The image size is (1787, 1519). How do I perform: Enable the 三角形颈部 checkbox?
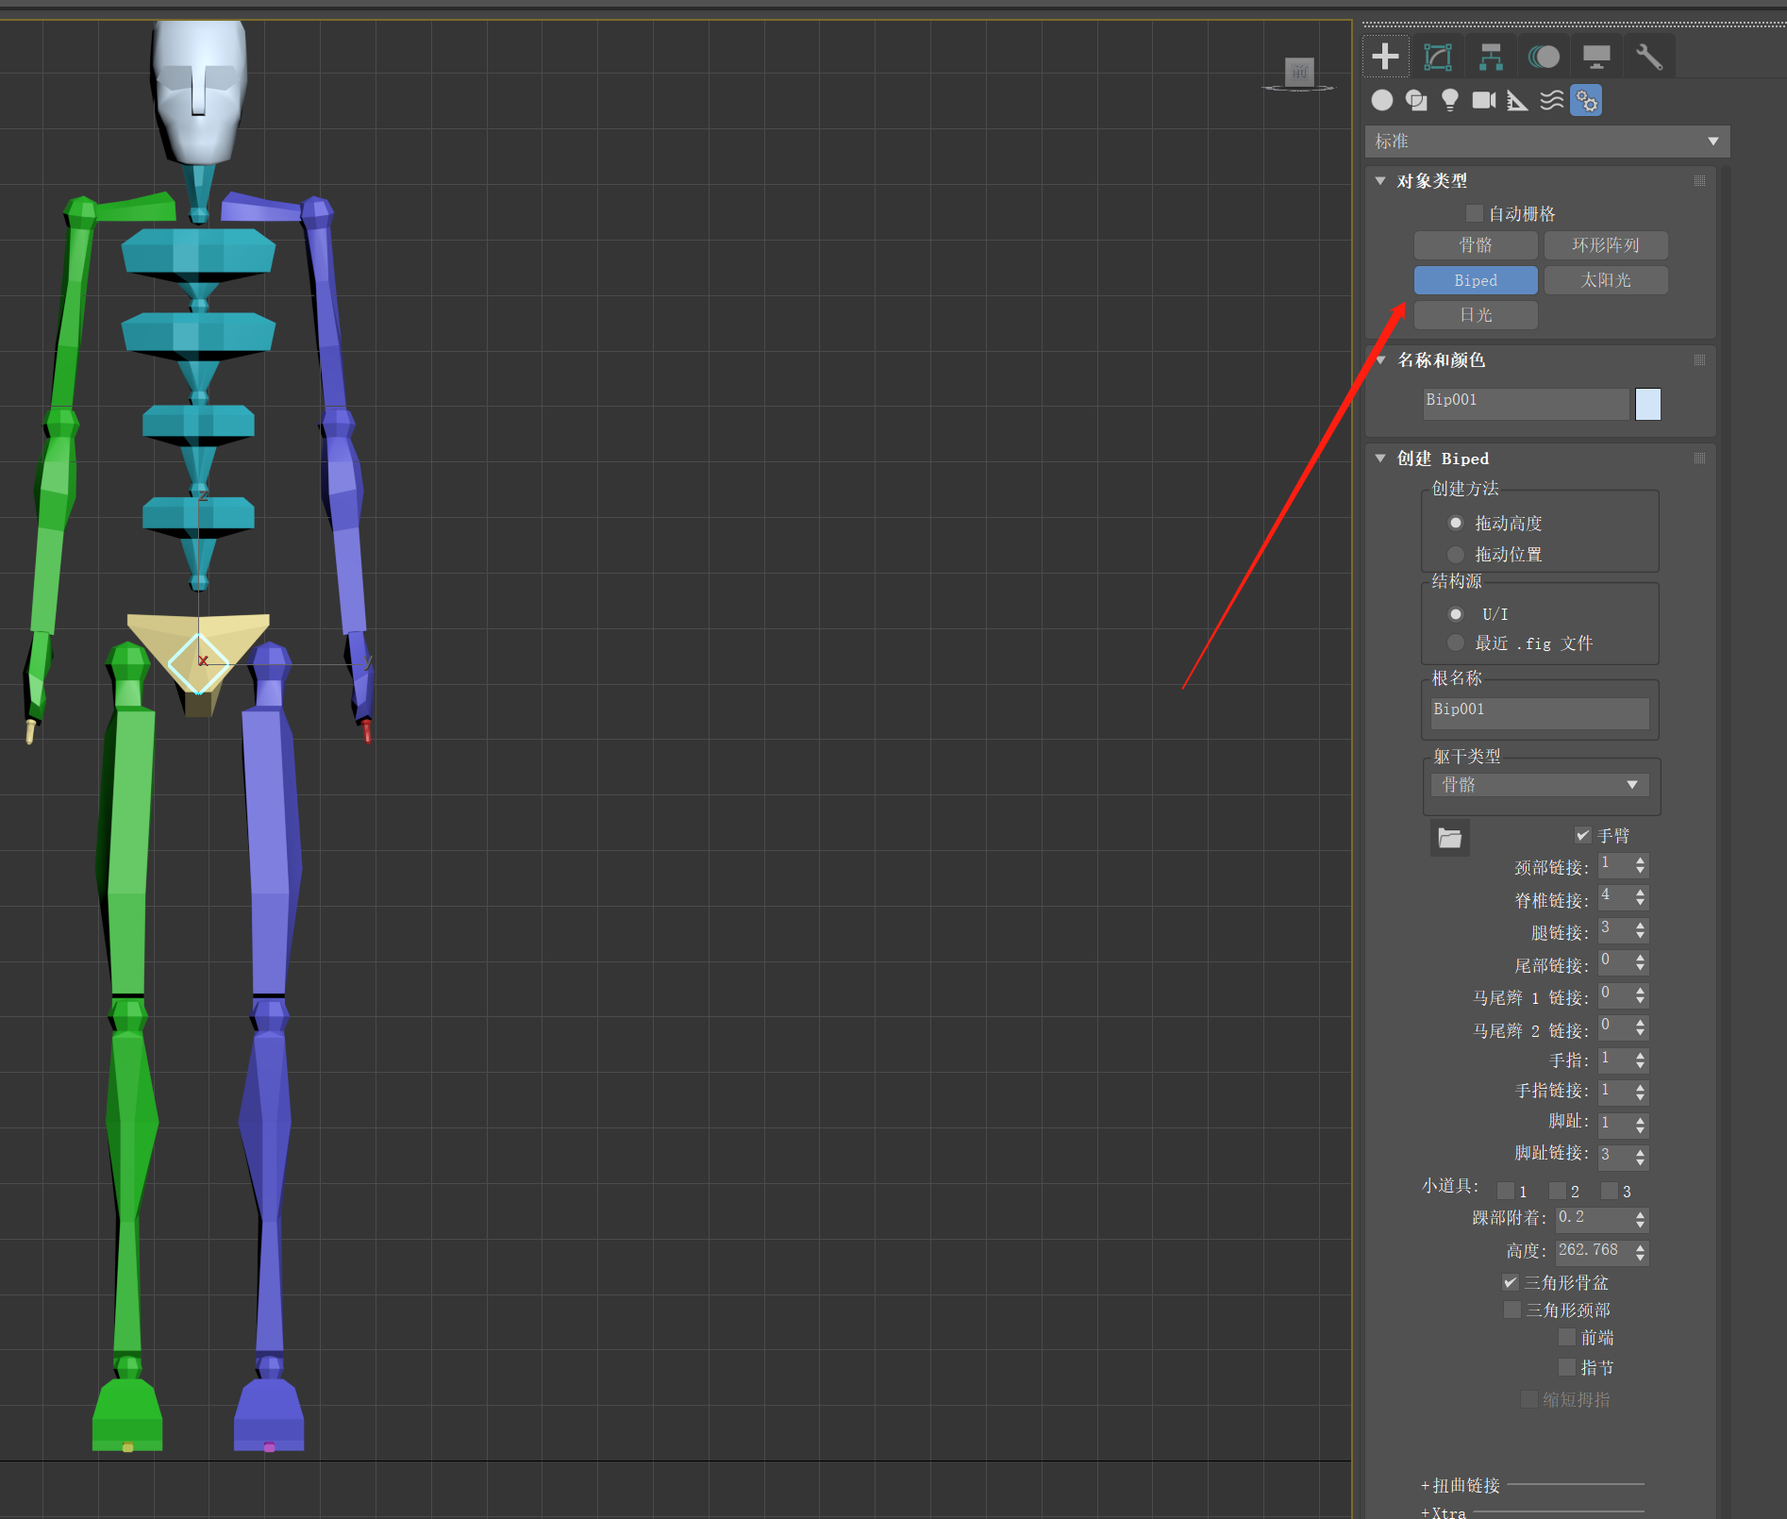(1512, 1310)
